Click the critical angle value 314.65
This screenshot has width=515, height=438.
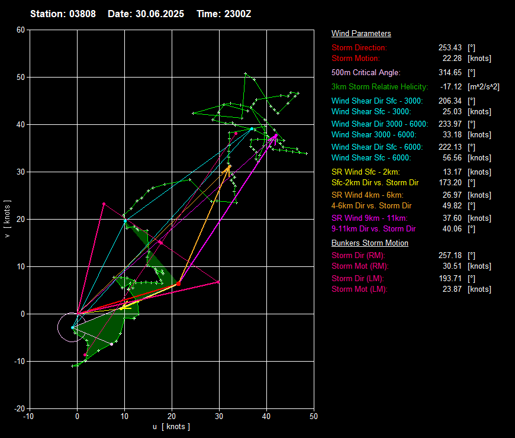pos(450,73)
